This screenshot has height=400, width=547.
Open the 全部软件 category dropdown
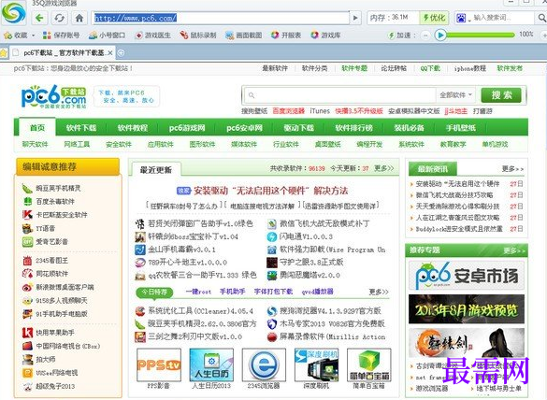click(455, 94)
